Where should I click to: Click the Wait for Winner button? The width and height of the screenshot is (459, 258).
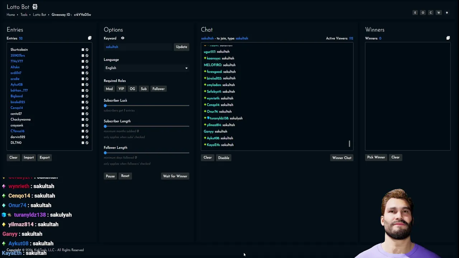point(175,176)
